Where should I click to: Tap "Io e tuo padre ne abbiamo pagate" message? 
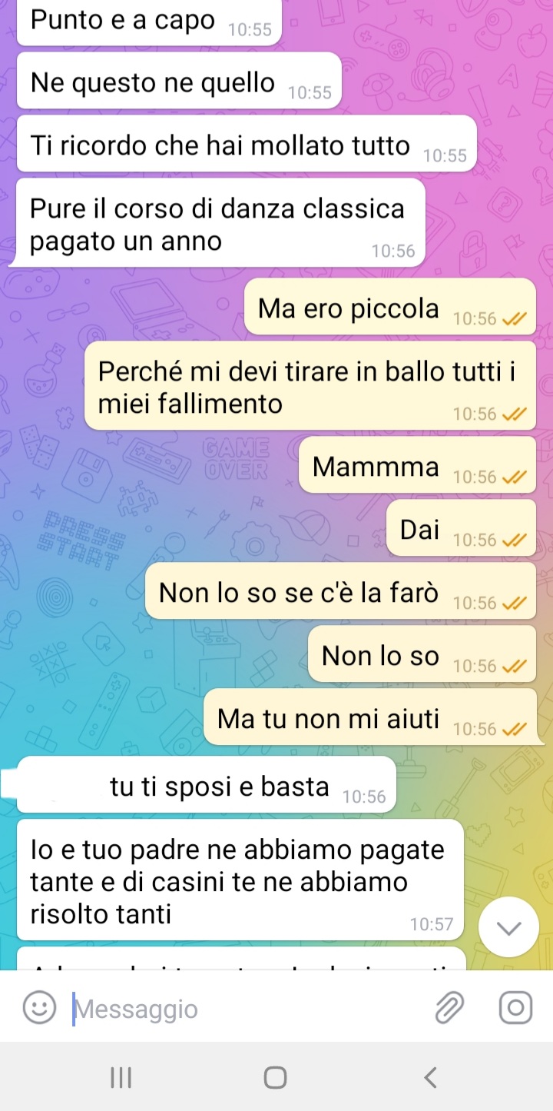click(x=240, y=880)
